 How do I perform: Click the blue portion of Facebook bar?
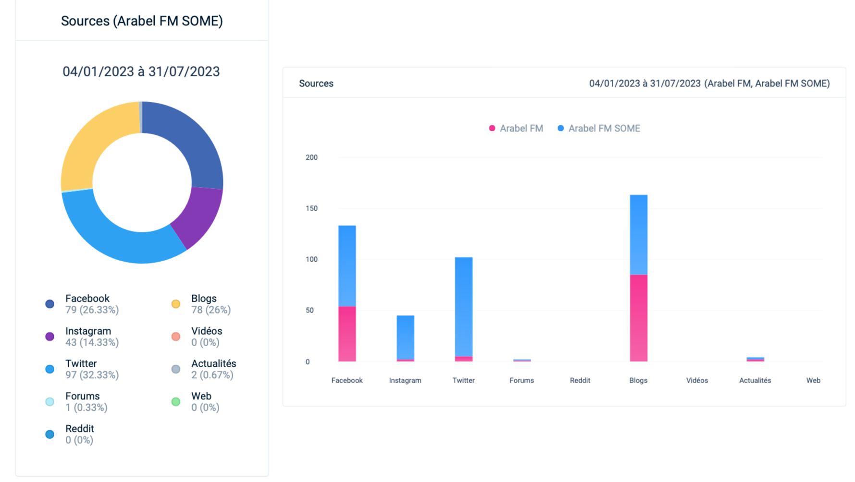347,265
